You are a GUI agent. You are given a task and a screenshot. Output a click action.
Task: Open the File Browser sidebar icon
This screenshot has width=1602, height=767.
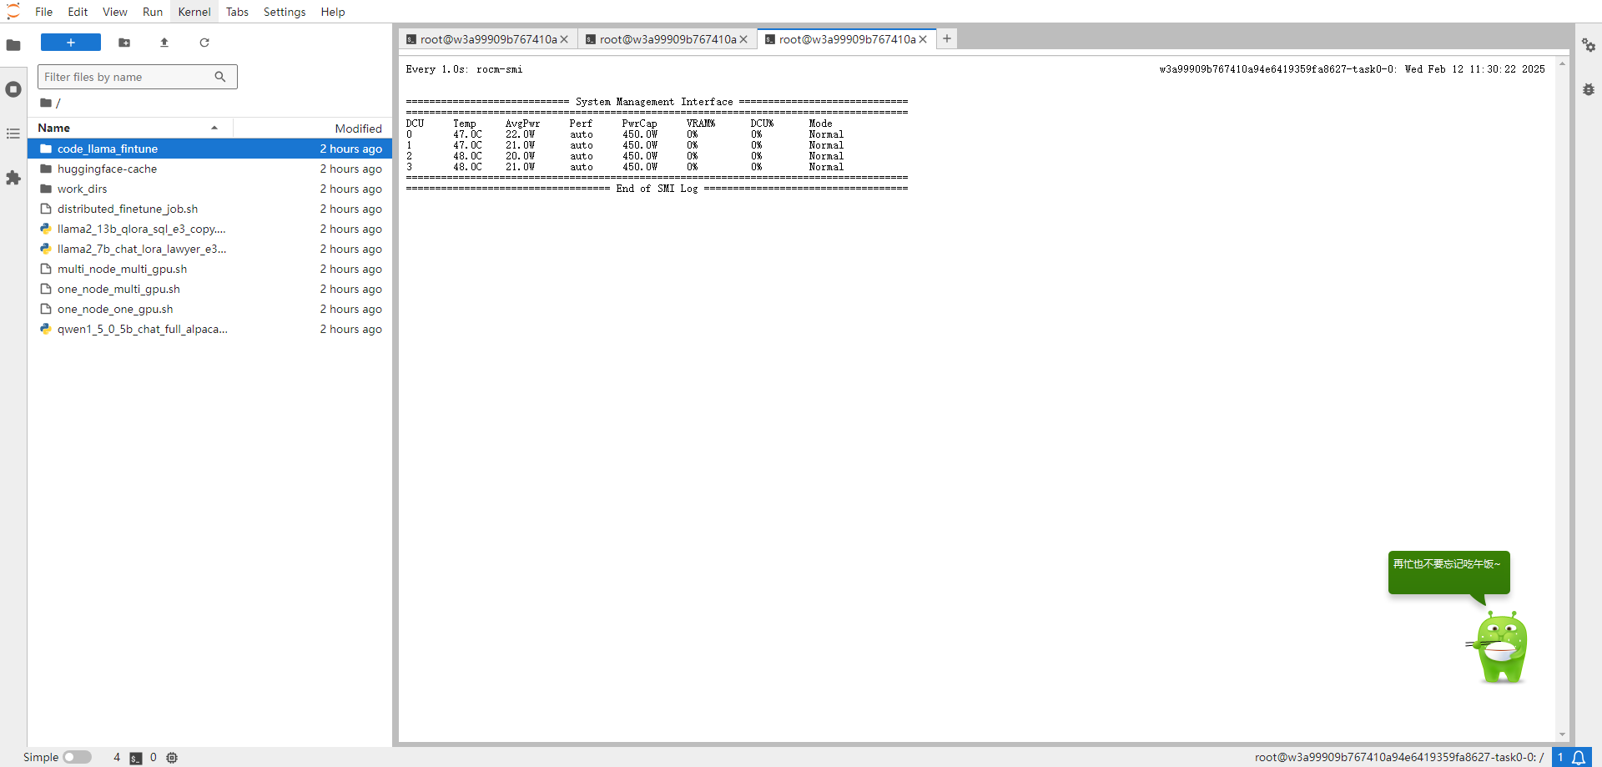pos(13,45)
